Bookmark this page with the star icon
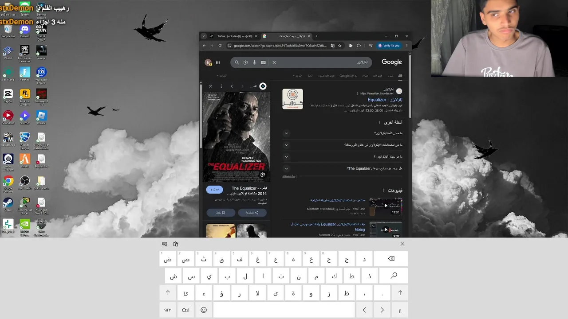The image size is (568, 319). (x=340, y=46)
